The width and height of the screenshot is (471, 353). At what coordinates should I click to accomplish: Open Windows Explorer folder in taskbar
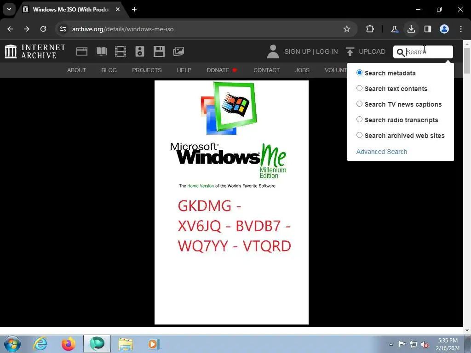pos(126,344)
